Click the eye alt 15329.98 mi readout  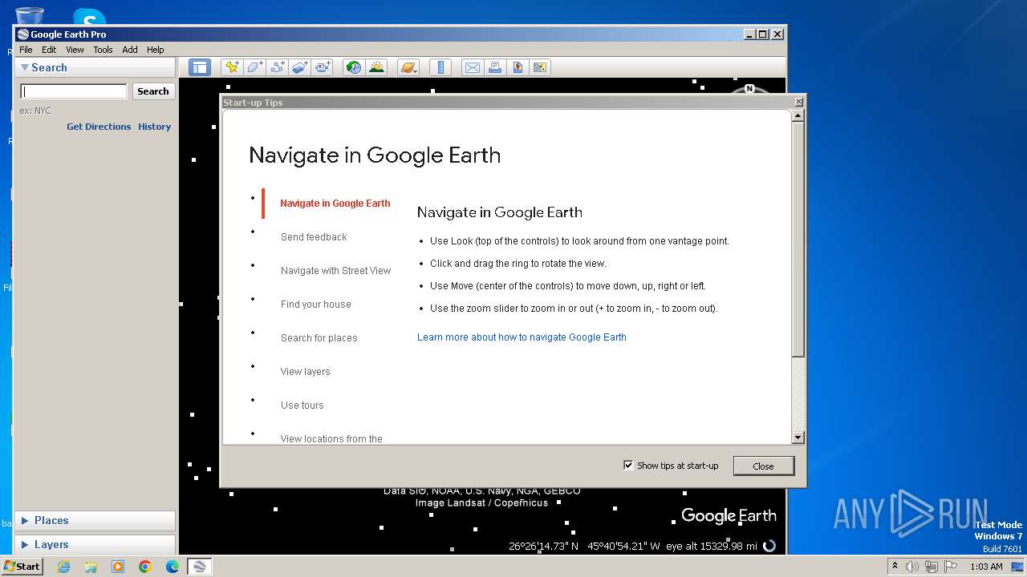click(x=711, y=546)
